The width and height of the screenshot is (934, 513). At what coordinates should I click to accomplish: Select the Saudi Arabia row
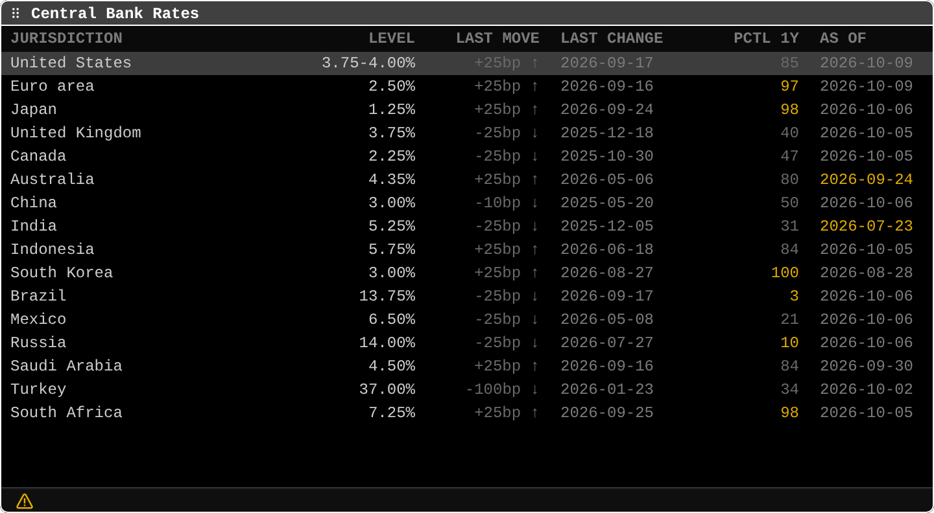[x=467, y=366]
